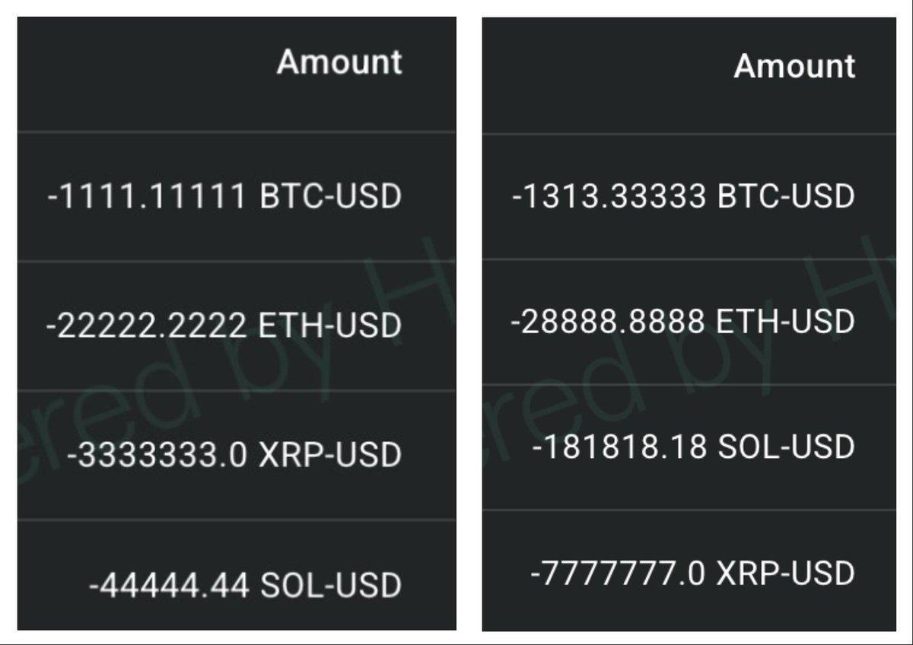Click the XRP-USD label beside -7777777.0
Viewport: 913px width, 645px height.
click(x=787, y=571)
